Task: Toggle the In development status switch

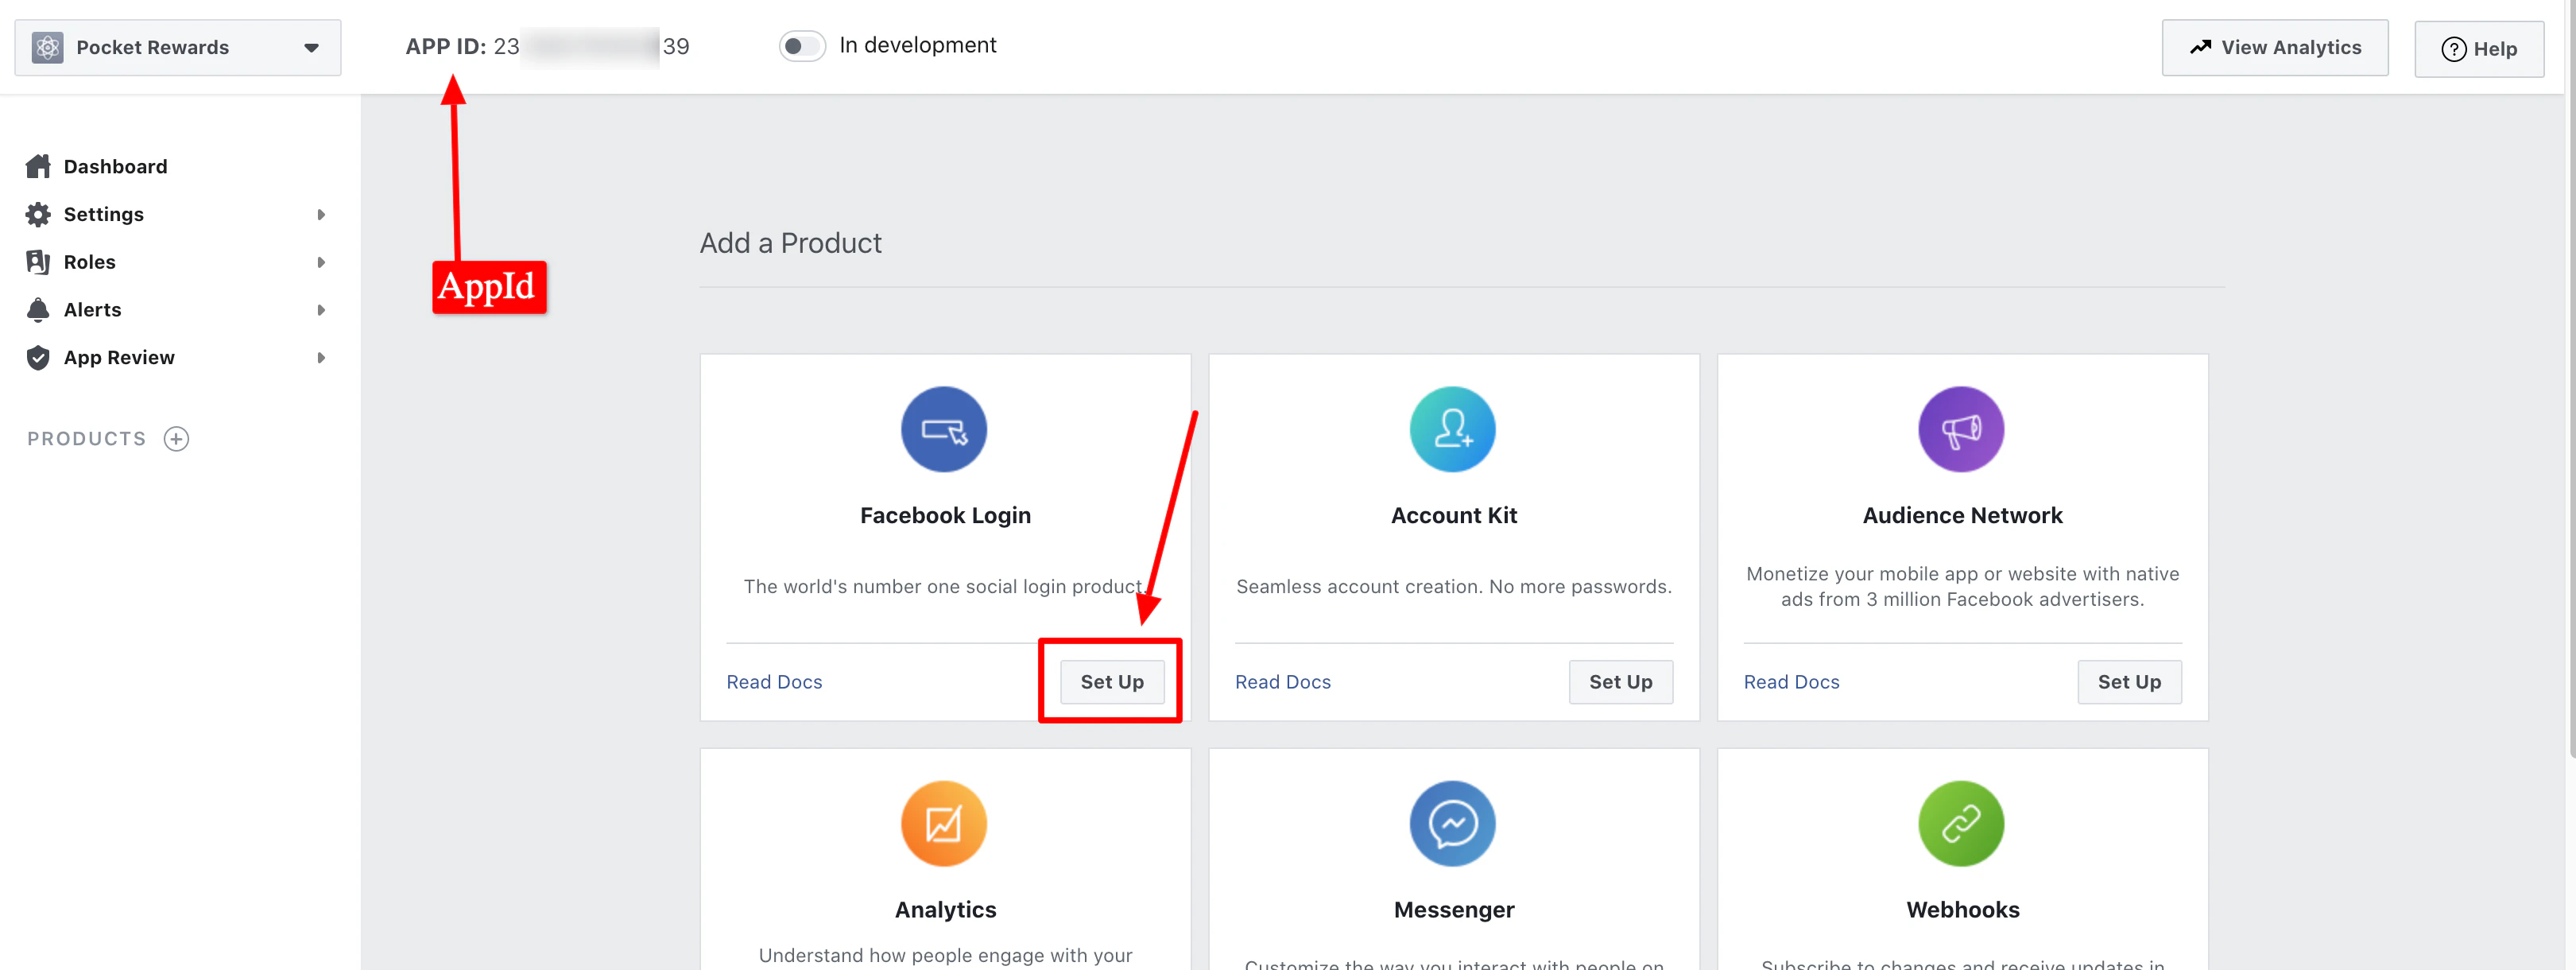Action: [x=802, y=46]
